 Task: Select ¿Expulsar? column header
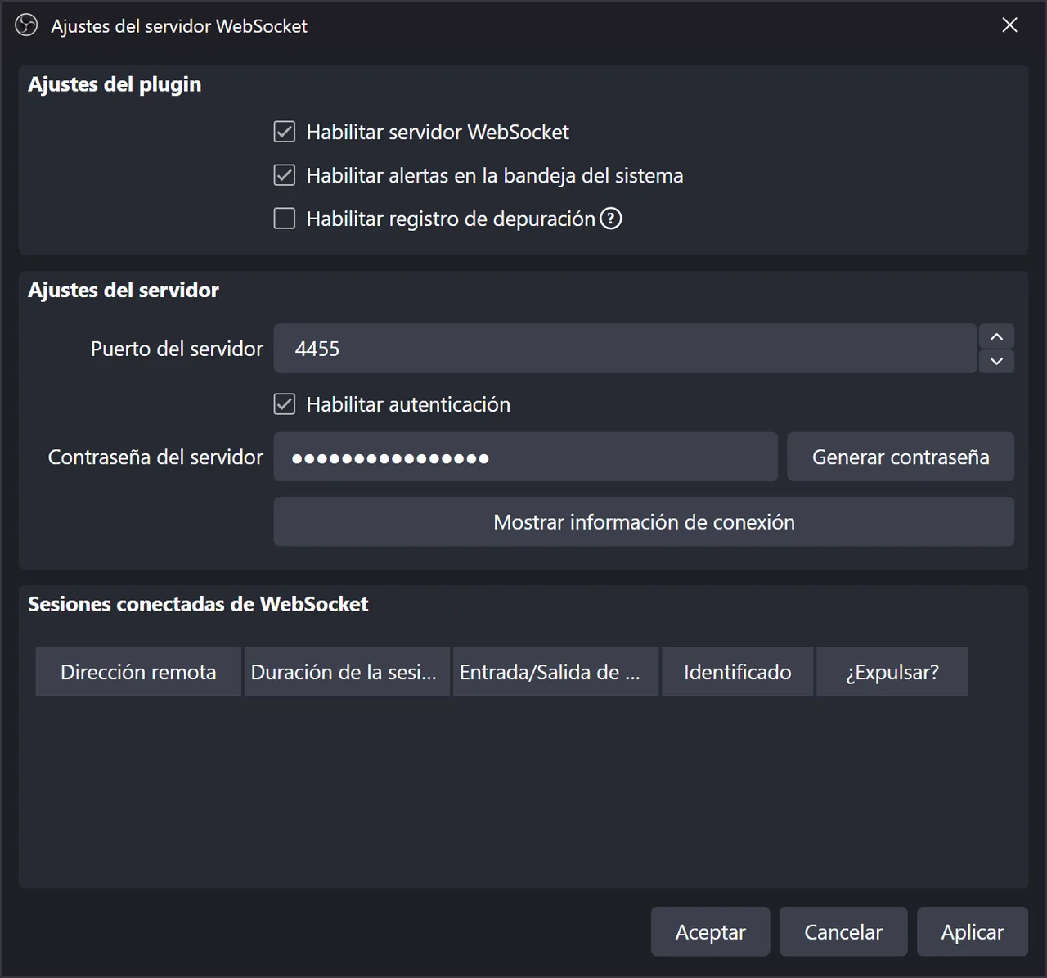[x=892, y=672]
